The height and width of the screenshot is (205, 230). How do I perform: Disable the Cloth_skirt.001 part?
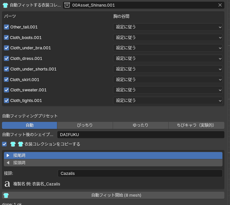click(x=6, y=79)
